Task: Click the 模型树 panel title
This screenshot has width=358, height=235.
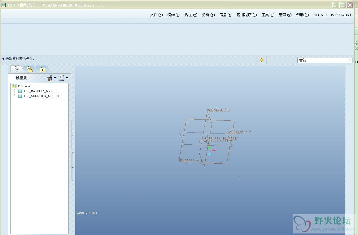Action: tap(21, 78)
